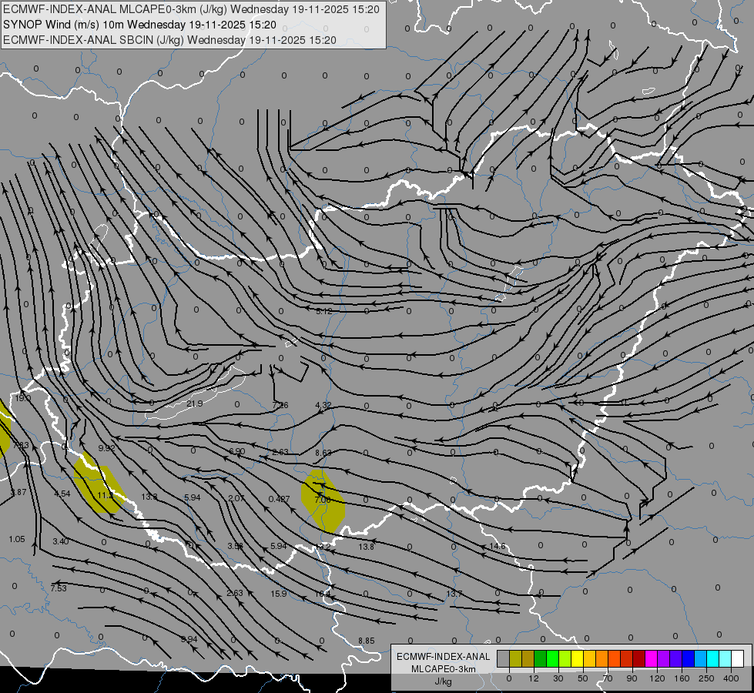The height and width of the screenshot is (693, 754).
Task: Click the map value '7.06' in shaded area
Action: pyautogui.click(x=323, y=500)
